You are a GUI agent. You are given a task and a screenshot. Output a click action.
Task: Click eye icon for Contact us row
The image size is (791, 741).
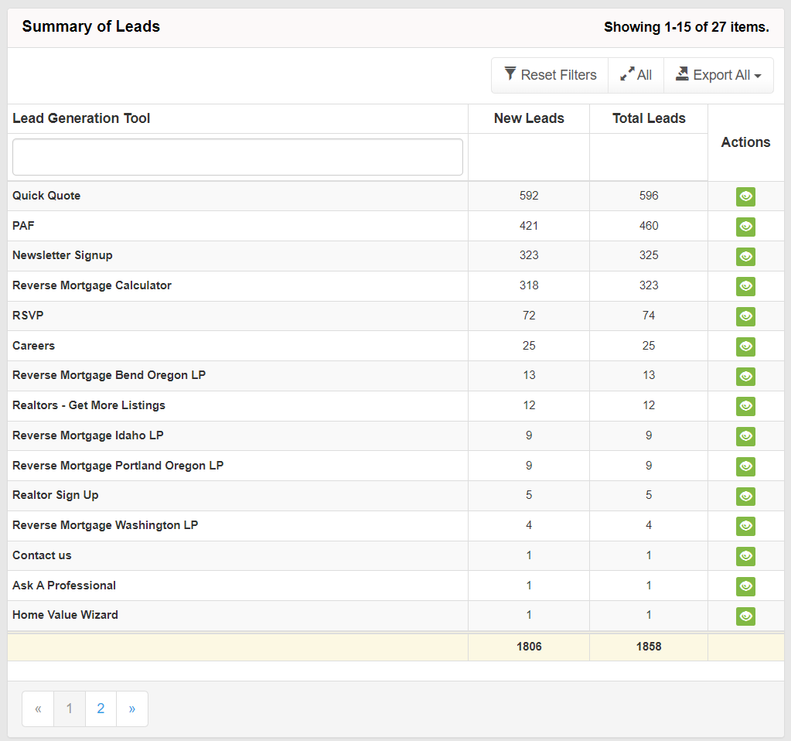tap(745, 556)
